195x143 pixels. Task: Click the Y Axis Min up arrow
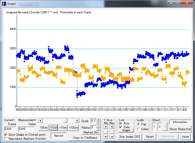pyautogui.click(x=106, y=127)
